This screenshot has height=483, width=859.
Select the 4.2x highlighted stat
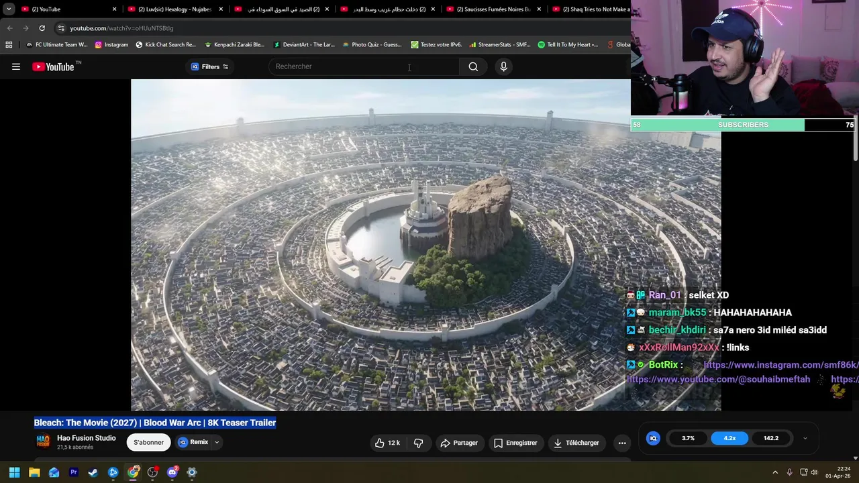729,438
